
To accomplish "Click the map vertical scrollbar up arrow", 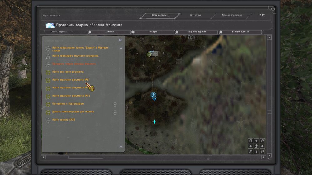I will click(269, 38).
